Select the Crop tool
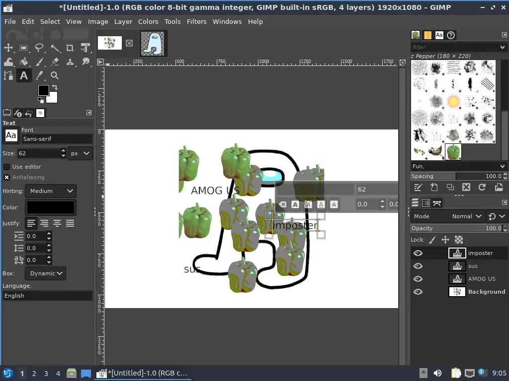This screenshot has height=381, width=509. coord(70,48)
